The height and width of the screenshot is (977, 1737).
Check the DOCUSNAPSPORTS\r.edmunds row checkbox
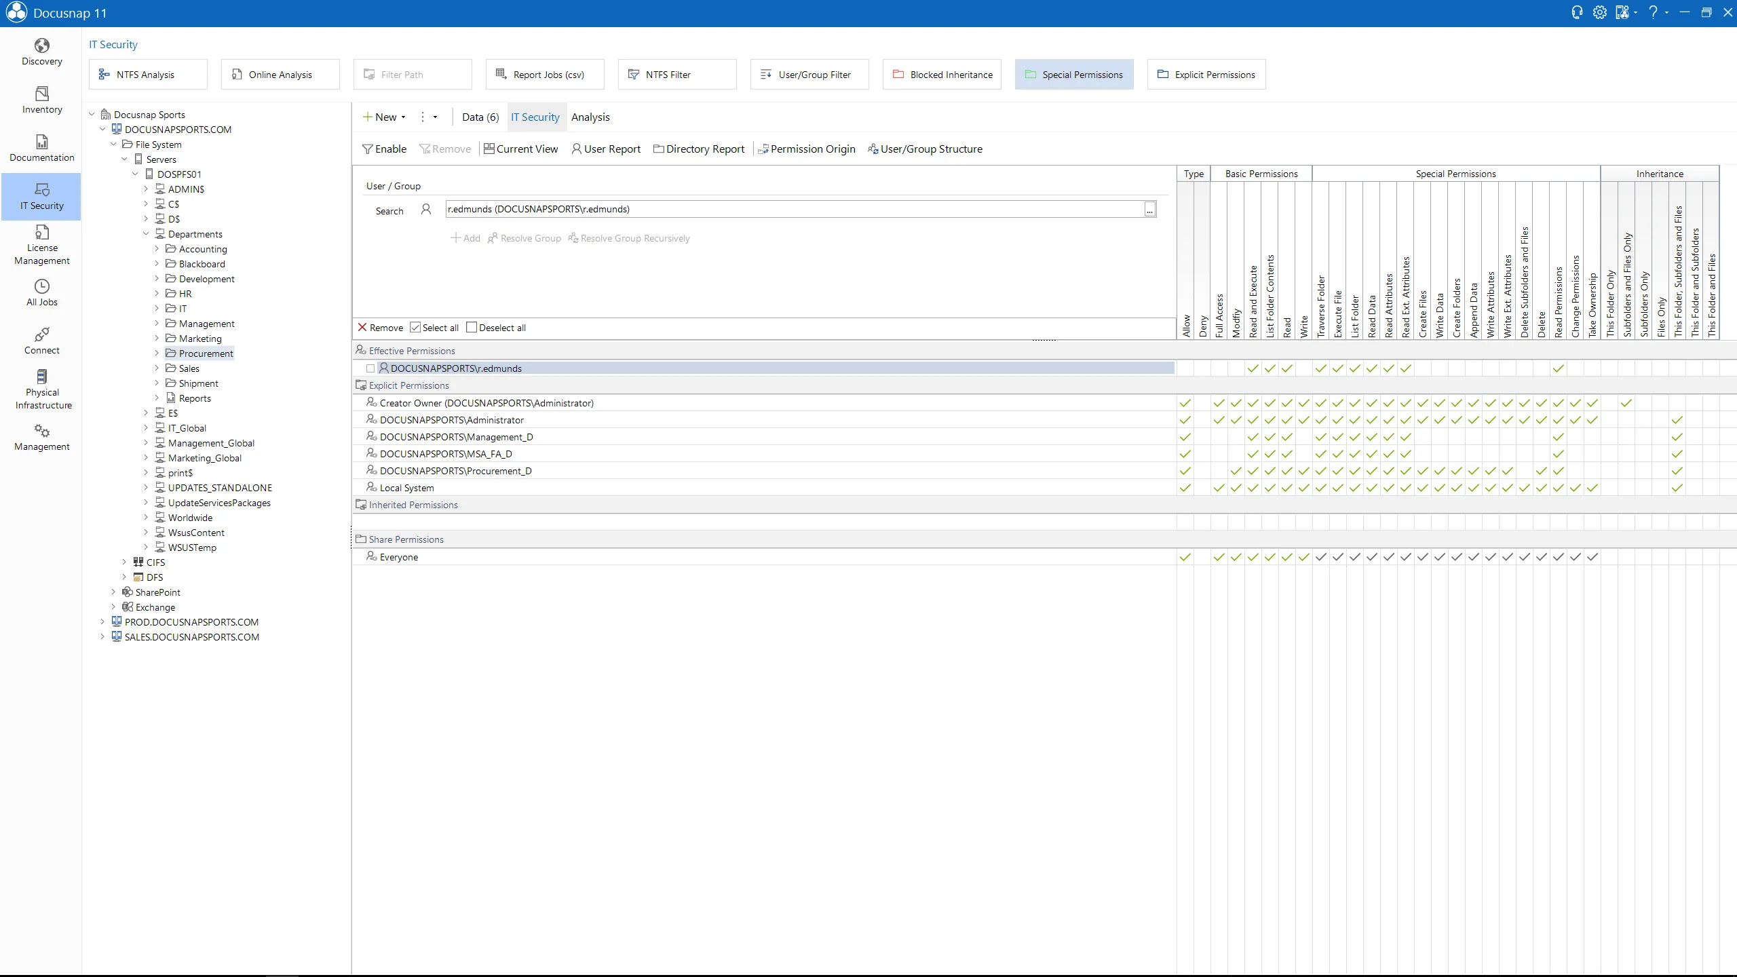[370, 368]
